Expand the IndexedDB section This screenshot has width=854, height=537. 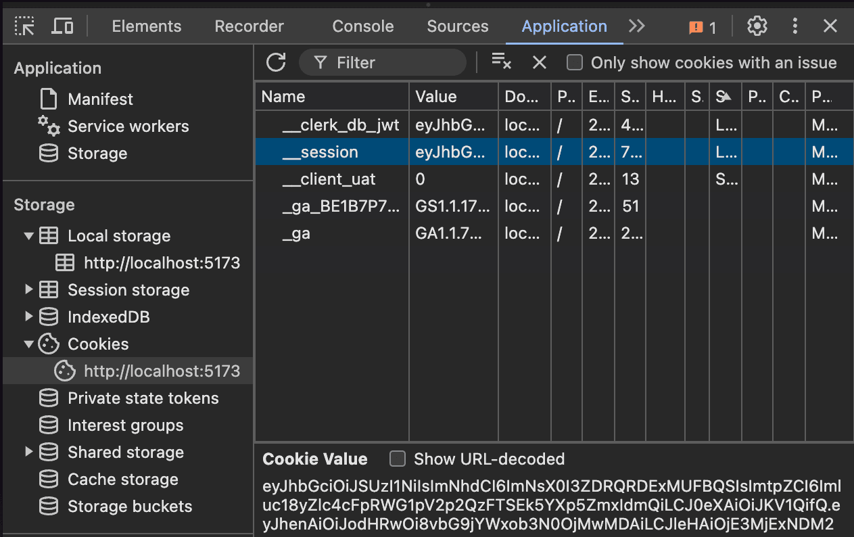click(x=28, y=317)
